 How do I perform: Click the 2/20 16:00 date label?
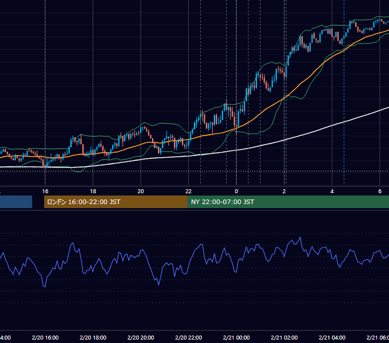coord(45,337)
